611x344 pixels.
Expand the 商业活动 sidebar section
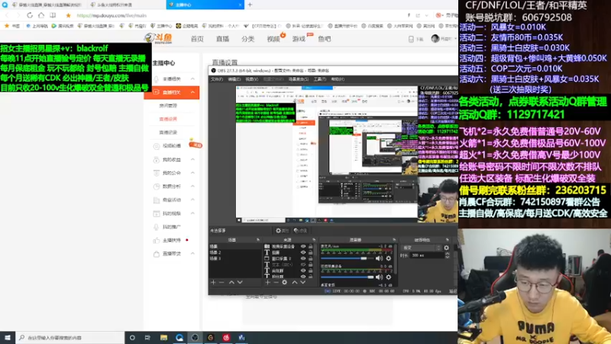tap(192, 200)
